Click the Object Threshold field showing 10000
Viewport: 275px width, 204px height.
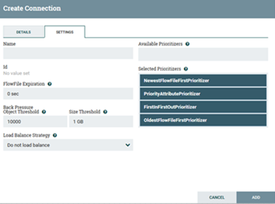click(35, 122)
